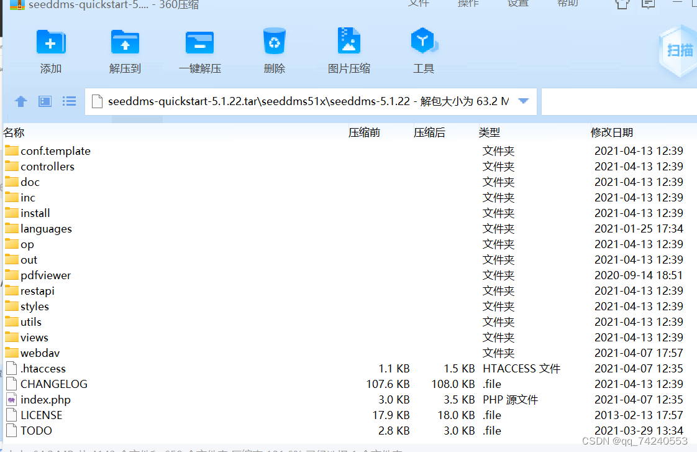Click the feedback message icon in title bar
The image size is (697, 452).
[x=649, y=4]
